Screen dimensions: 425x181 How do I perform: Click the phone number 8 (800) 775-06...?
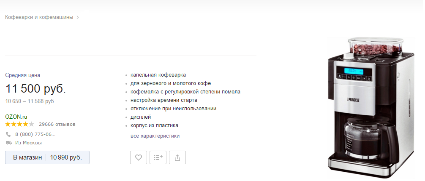[x=35, y=134]
